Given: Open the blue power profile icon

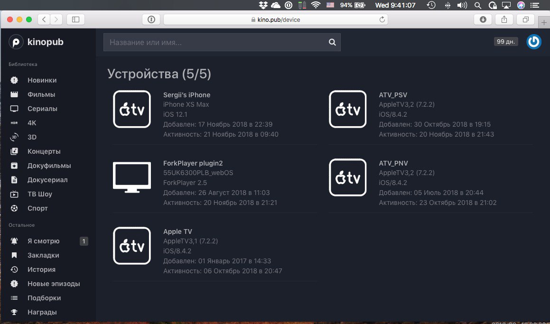Looking at the screenshot, I should click(x=533, y=42).
